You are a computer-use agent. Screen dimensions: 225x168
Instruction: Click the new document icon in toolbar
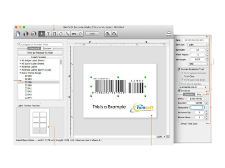18,34
